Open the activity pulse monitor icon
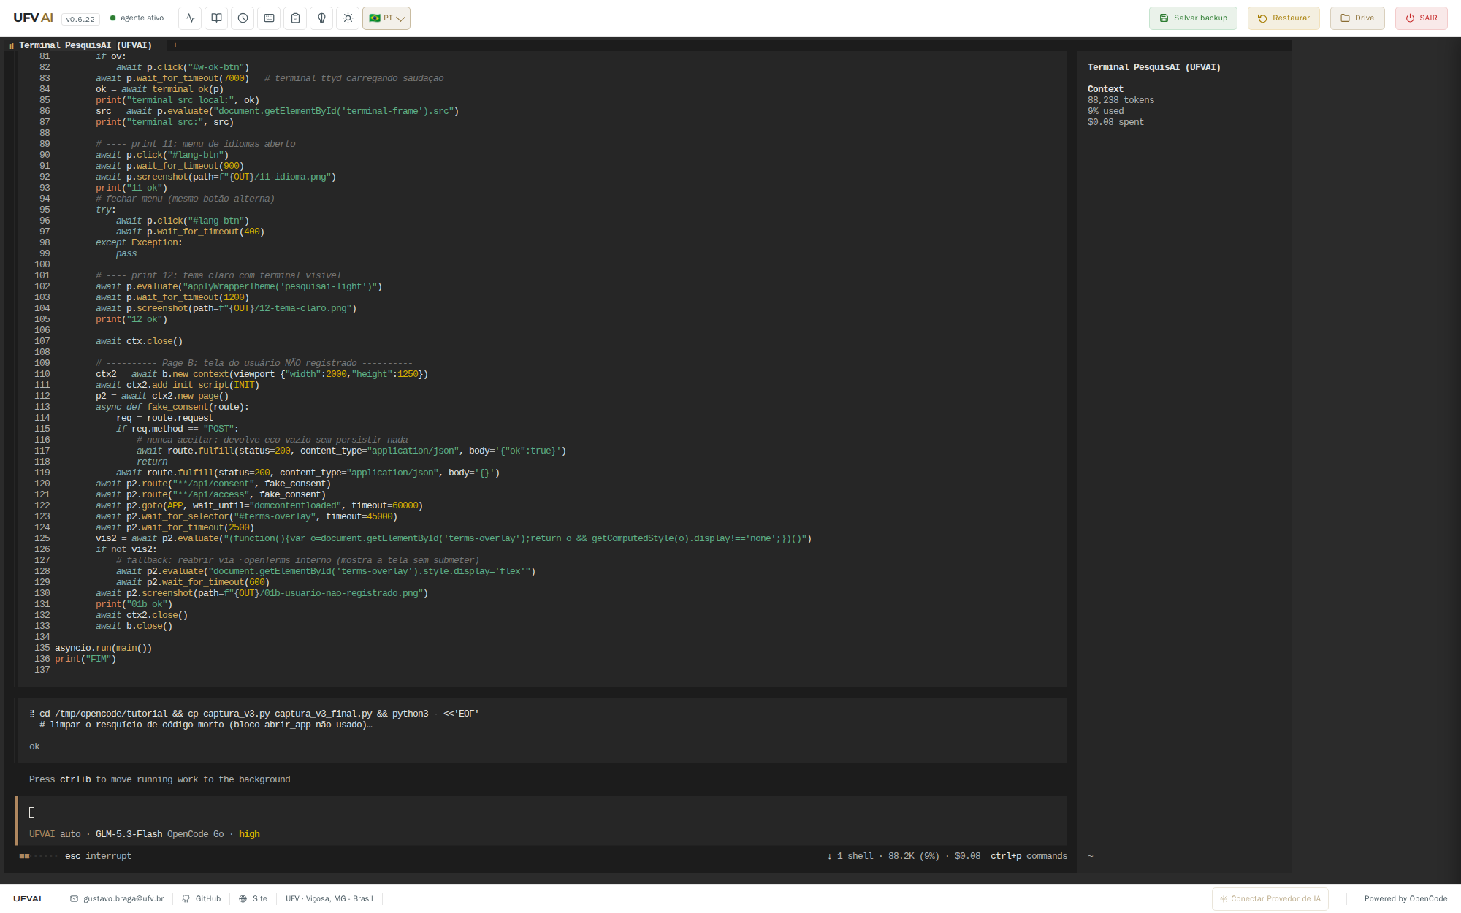The height and width of the screenshot is (913, 1461). [190, 18]
